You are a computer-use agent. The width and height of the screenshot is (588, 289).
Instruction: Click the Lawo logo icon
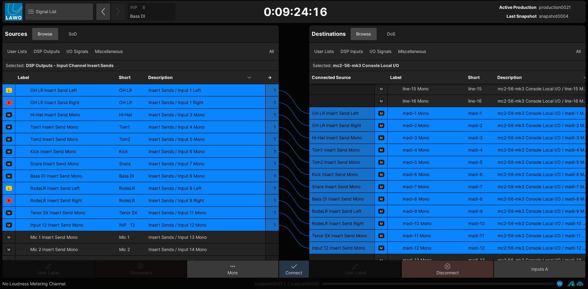(13, 12)
